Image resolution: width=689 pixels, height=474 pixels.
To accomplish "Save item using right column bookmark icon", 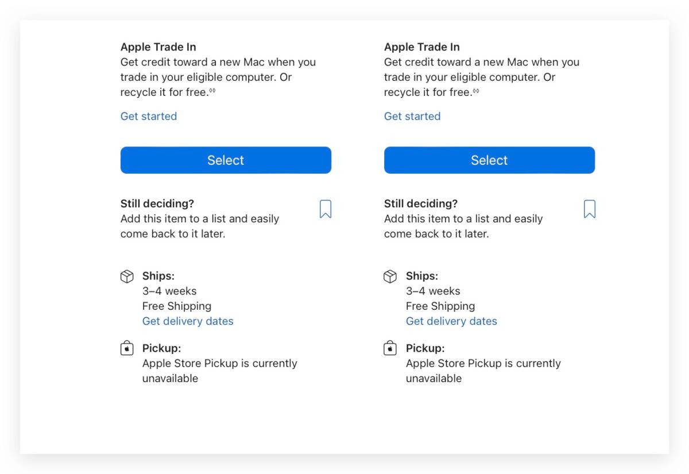I will pyautogui.click(x=589, y=209).
